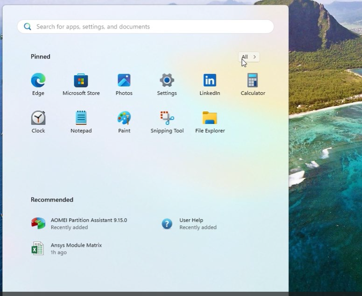Expand the All apps list

(x=249, y=57)
